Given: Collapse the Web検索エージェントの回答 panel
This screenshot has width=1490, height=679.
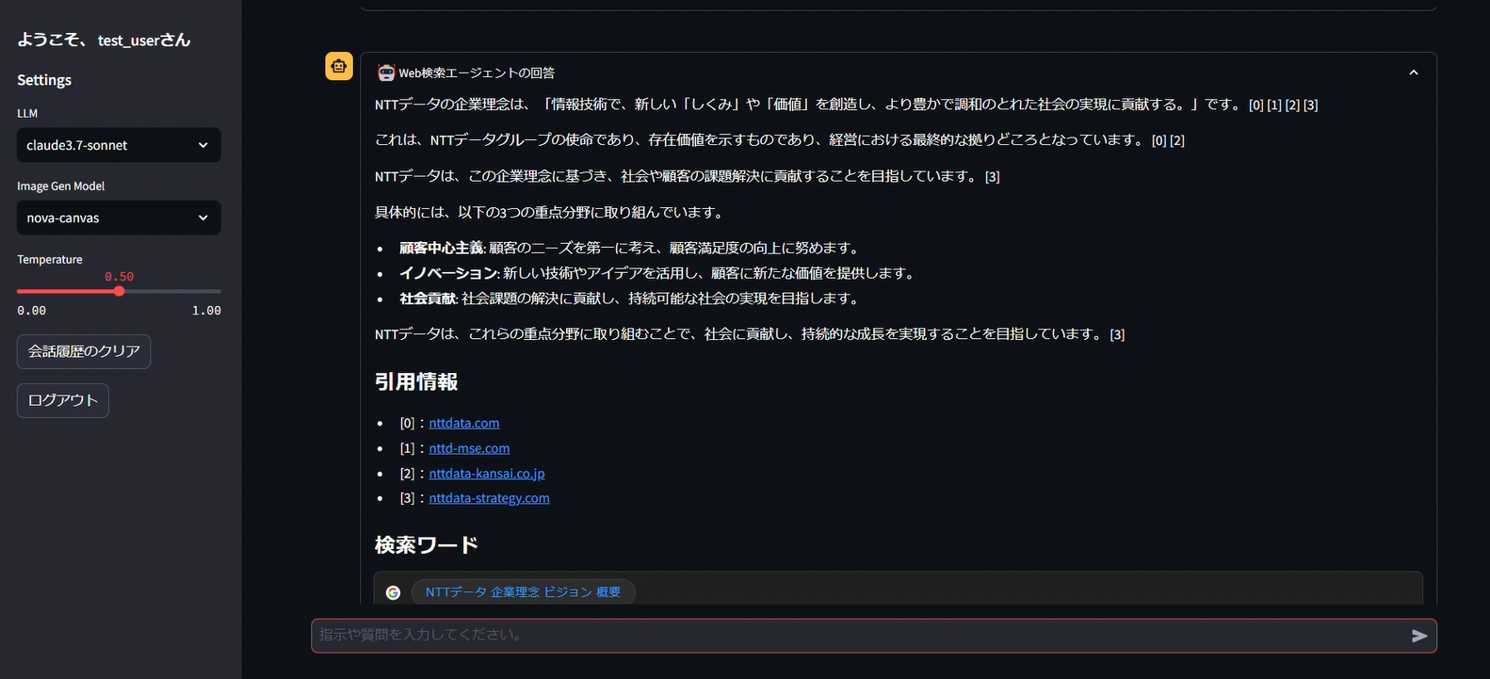Looking at the screenshot, I should 1413,73.
